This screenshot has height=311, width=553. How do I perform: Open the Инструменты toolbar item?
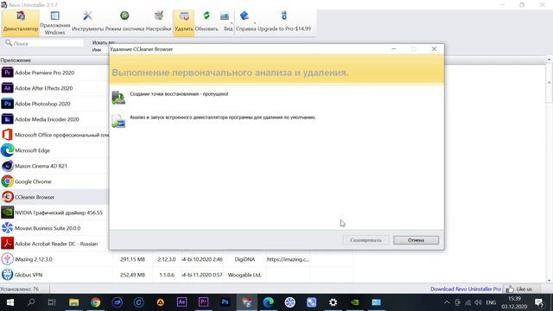click(87, 22)
